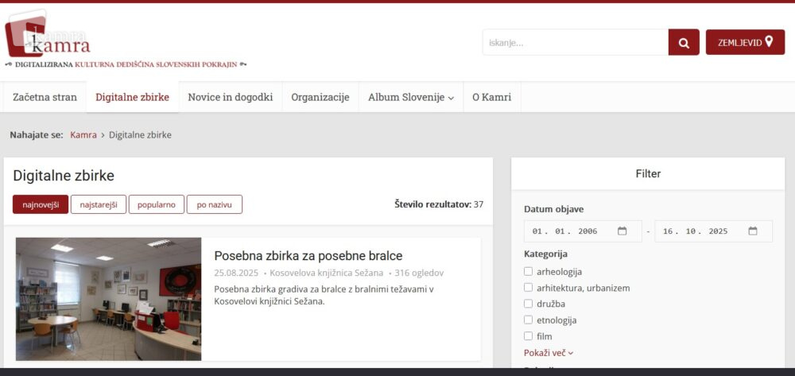Click the Kamra logo in header

(49, 40)
